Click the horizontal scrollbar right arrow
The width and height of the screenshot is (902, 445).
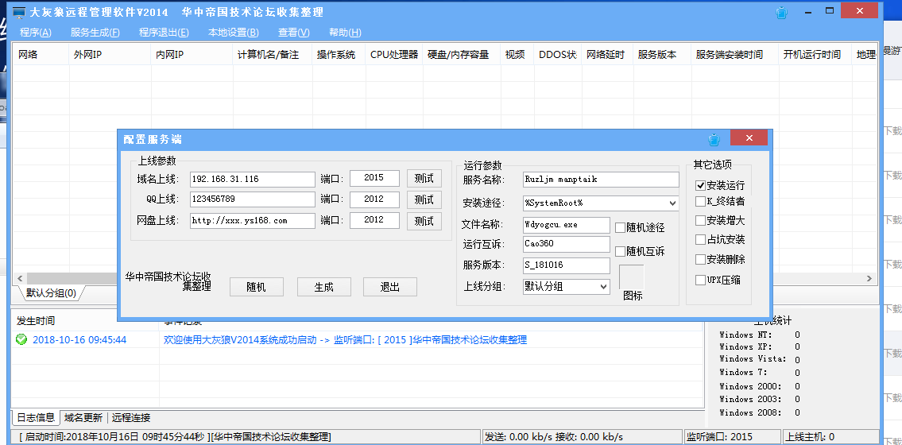coord(869,278)
